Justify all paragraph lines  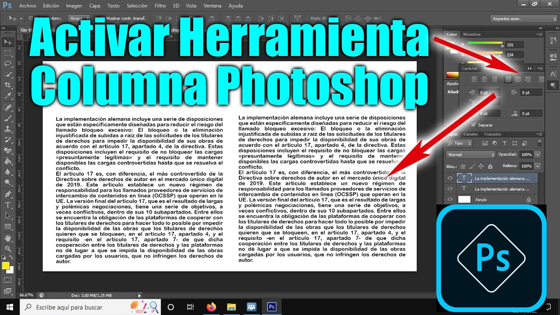[542, 79]
